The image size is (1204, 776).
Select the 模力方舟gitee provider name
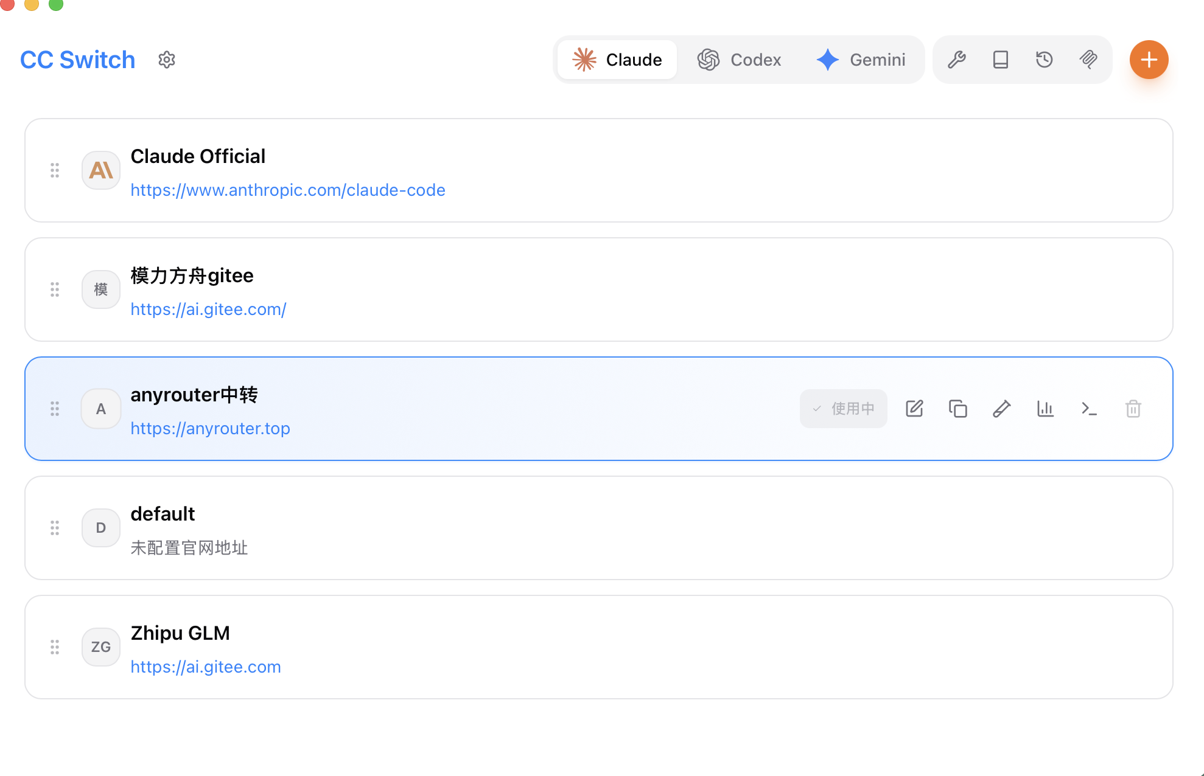coord(192,275)
